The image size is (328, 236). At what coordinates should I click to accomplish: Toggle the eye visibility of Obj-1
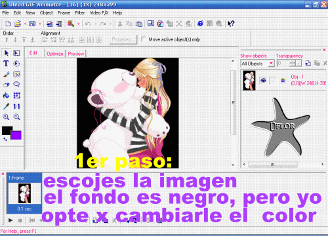(x=263, y=81)
